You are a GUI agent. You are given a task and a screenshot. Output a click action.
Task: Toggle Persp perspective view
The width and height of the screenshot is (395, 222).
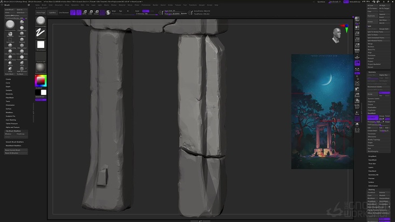357,51
